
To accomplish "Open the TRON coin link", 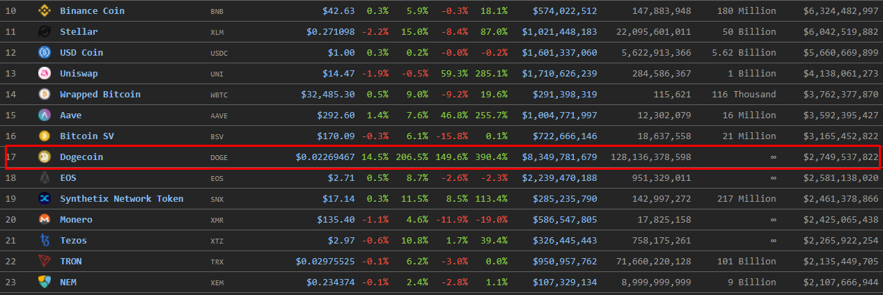I will pyautogui.click(x=70, y=262).
